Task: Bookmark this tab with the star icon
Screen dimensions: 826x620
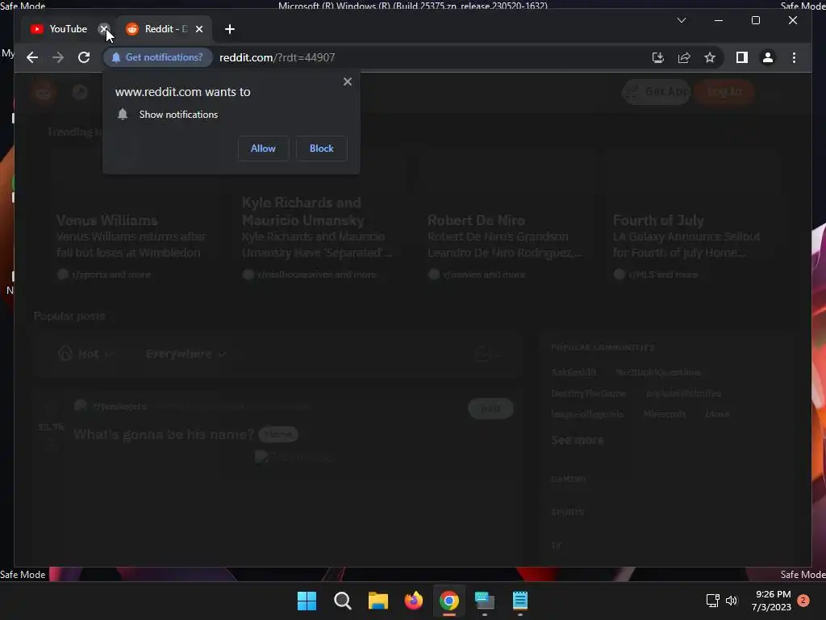Action: point(710,57)
